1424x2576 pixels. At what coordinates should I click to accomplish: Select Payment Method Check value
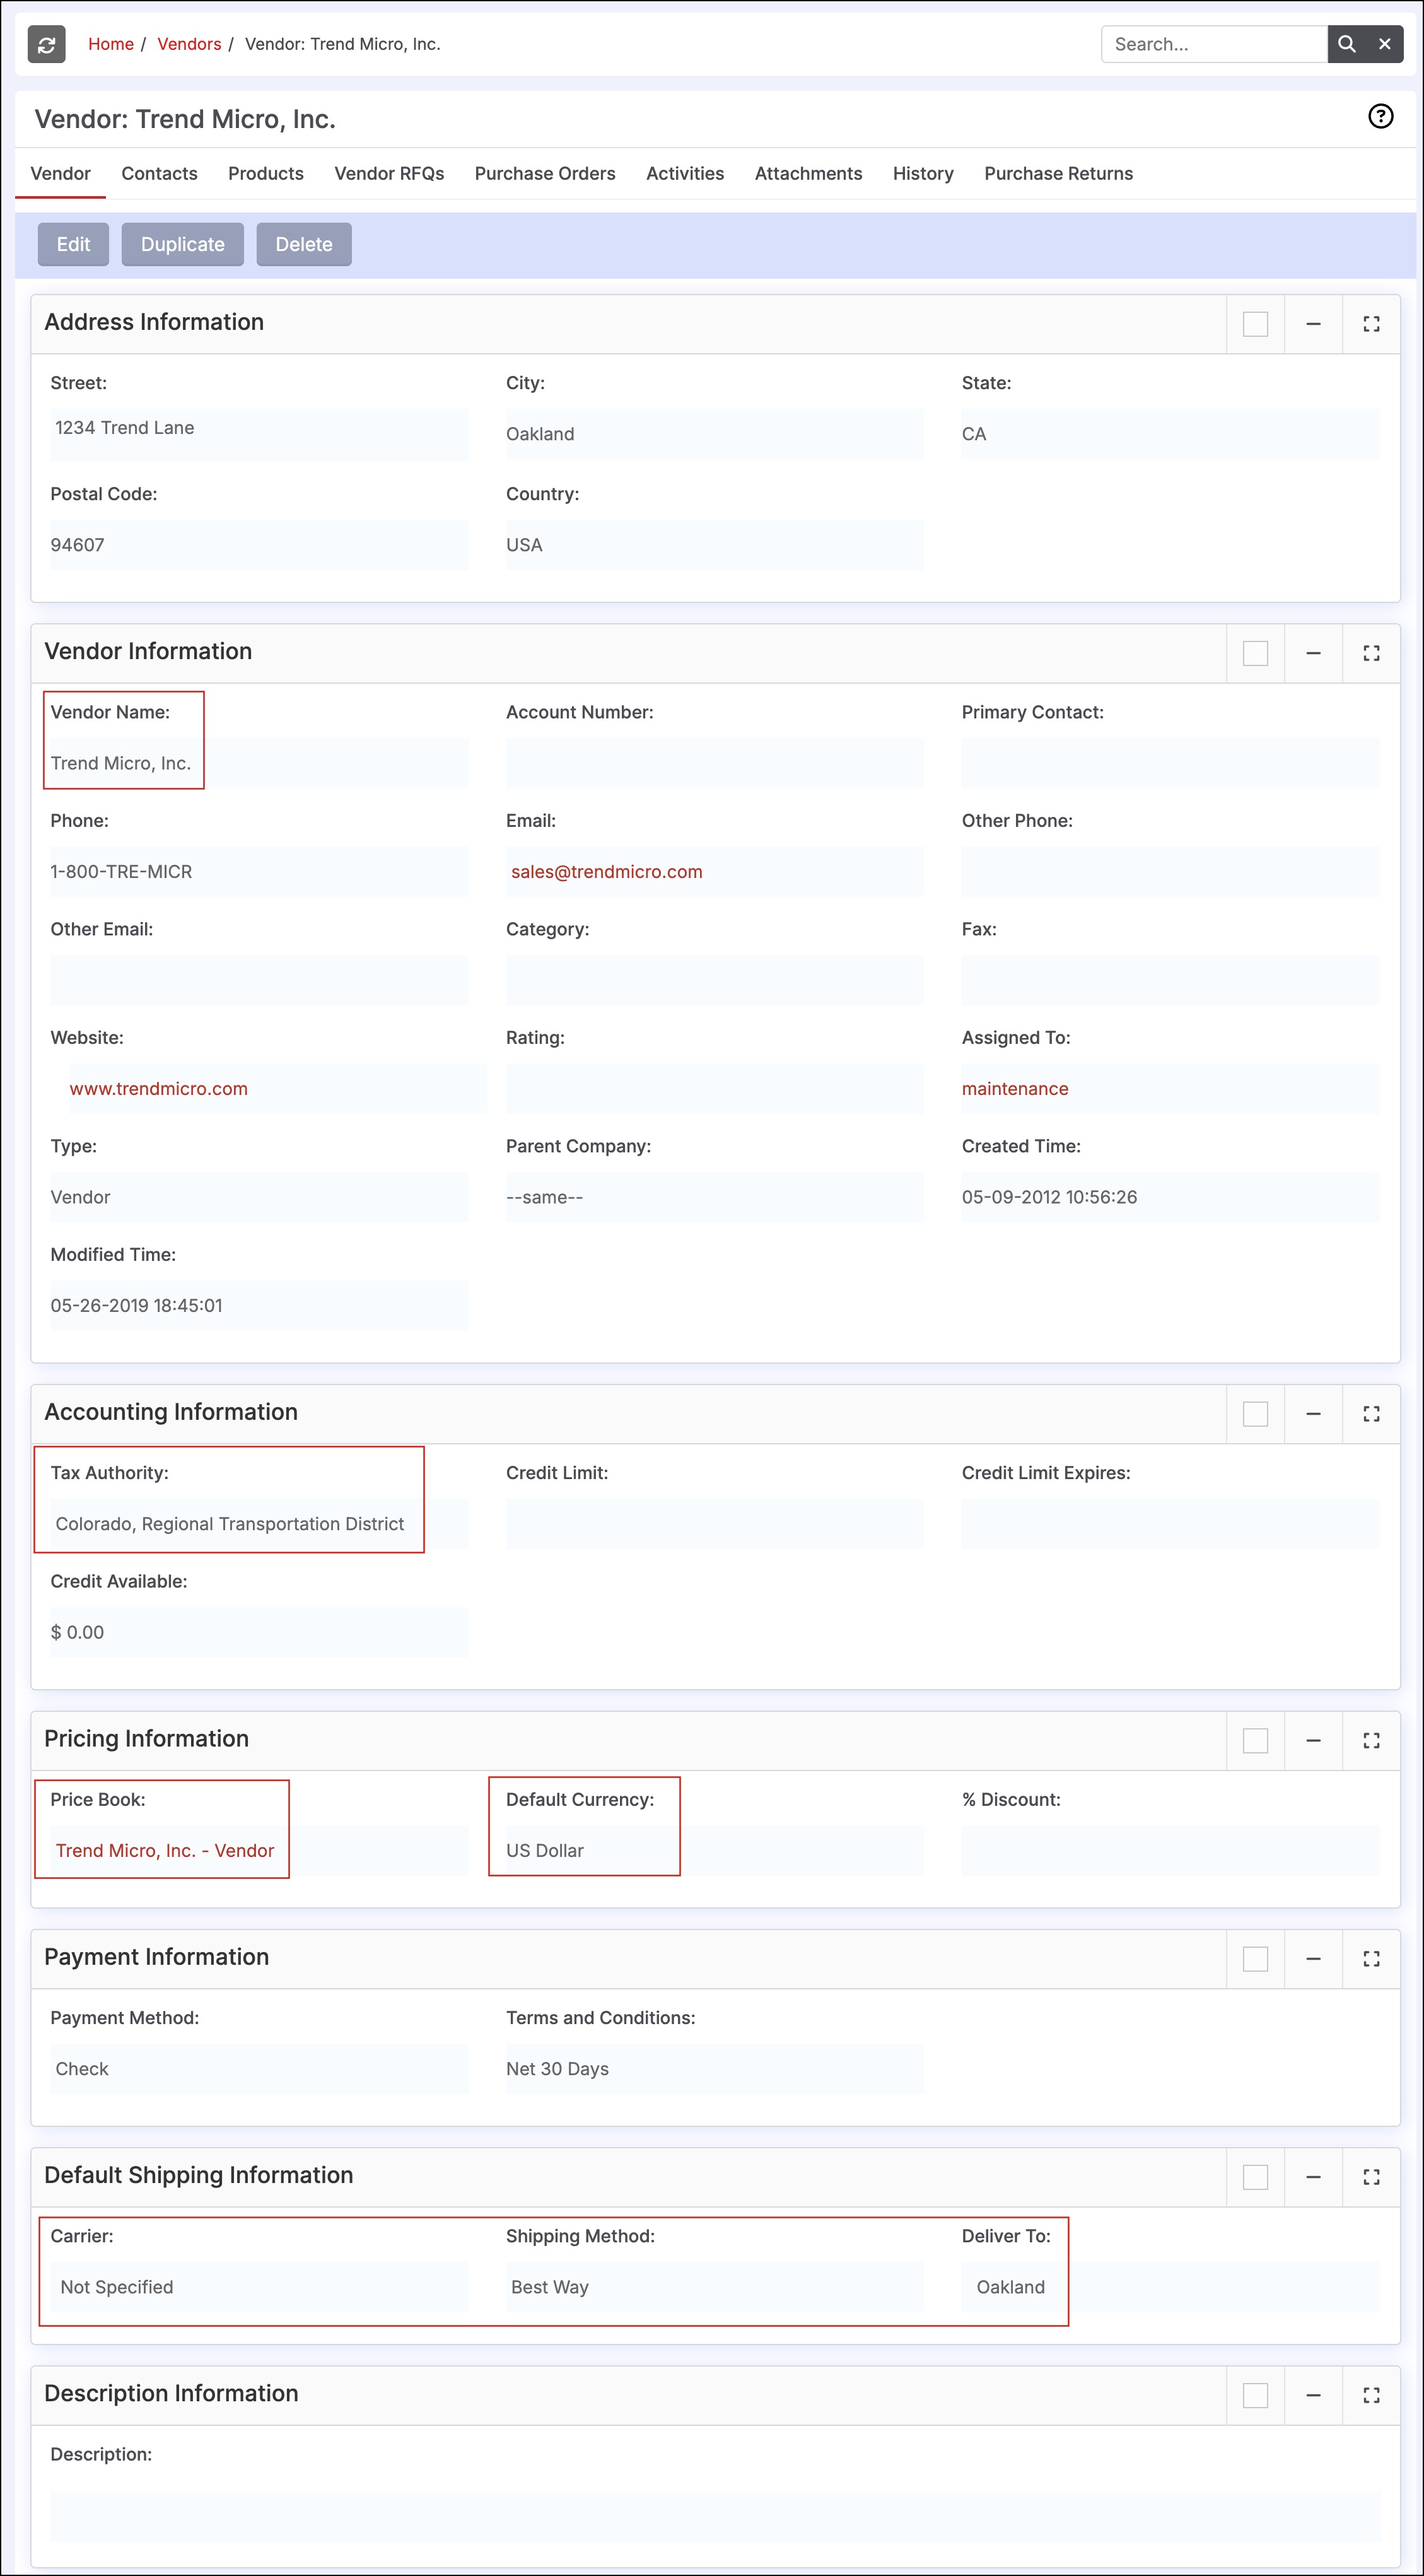pos(82,2069)
